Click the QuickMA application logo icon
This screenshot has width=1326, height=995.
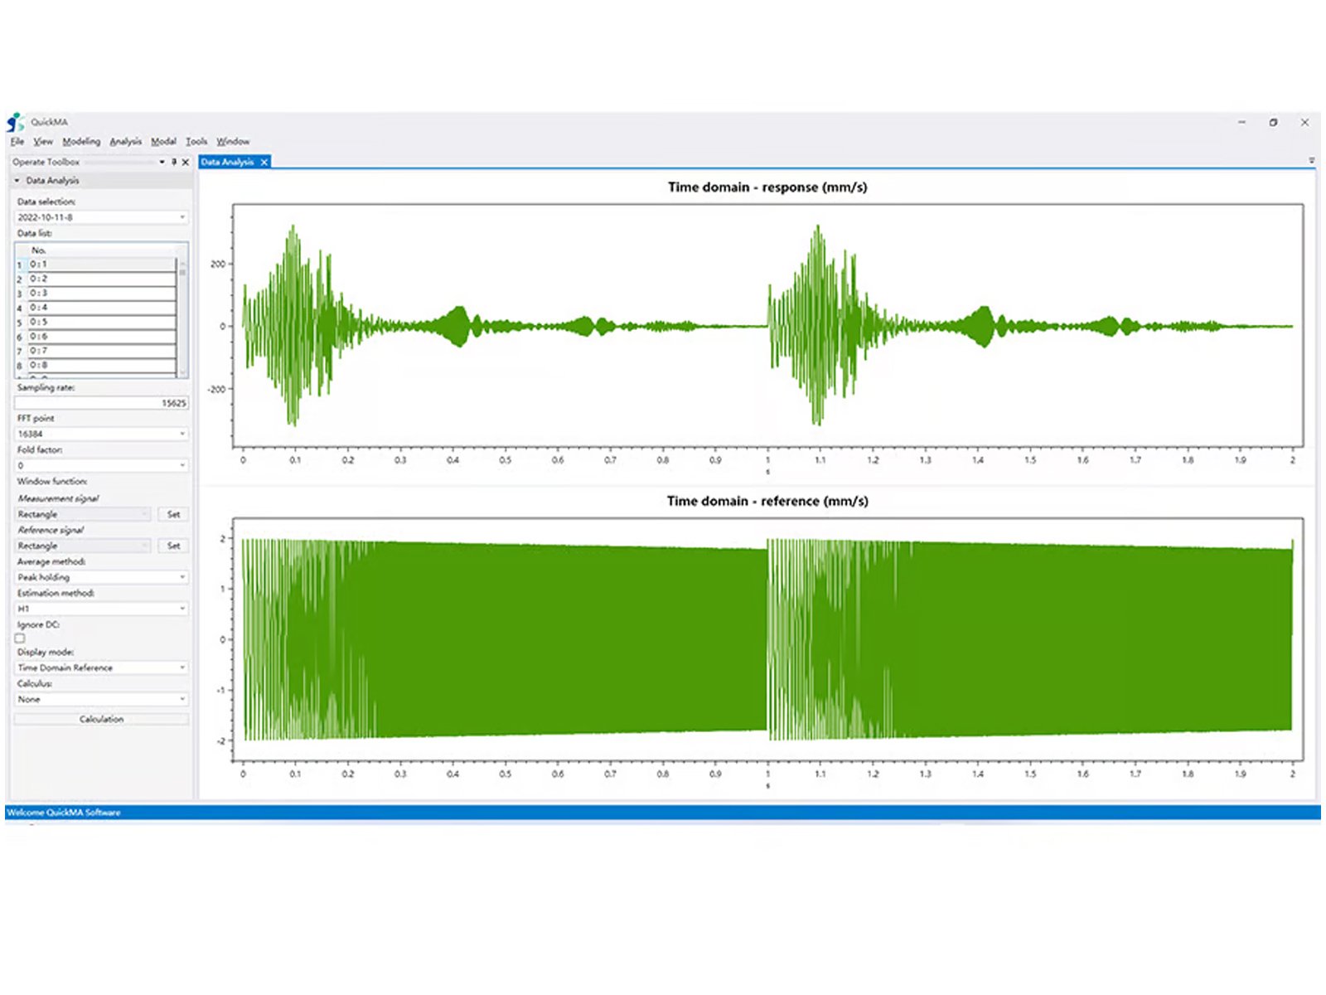tap(14, 123)
